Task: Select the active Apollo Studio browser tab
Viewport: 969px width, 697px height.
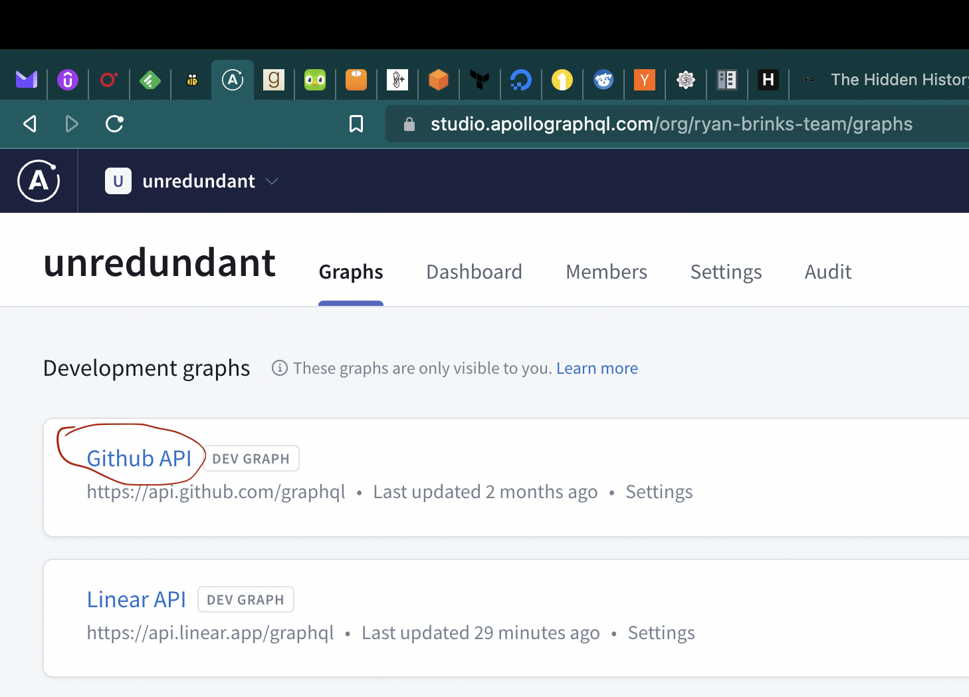Action: coord(233,80)
